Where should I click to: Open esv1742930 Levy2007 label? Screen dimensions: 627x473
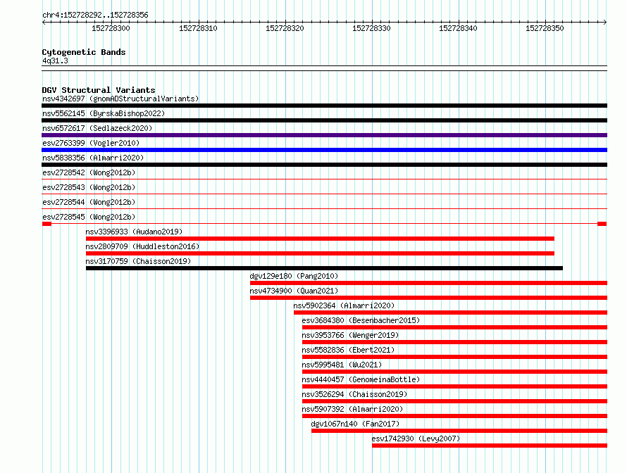point(416,439)
